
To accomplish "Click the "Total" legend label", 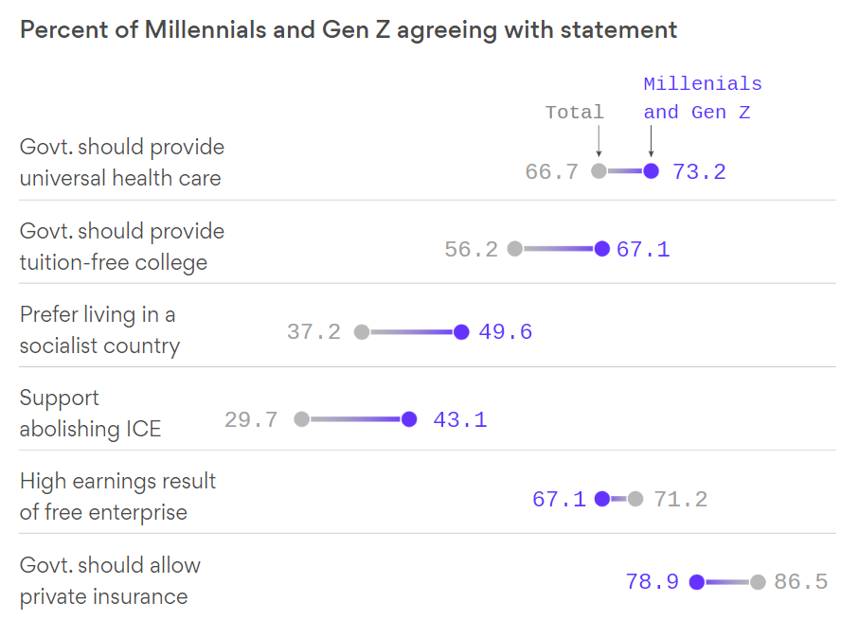I will [x=574, y=113].
